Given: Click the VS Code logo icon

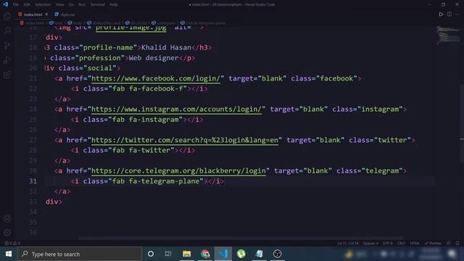Looking at the screenshot, I should tap(5, 4).
